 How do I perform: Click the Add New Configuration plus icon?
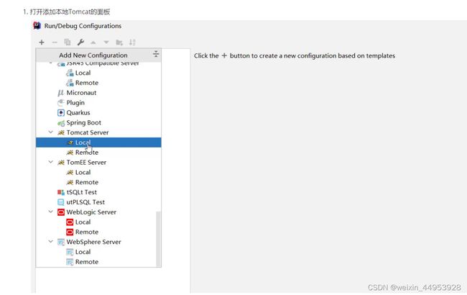[42, 42]
